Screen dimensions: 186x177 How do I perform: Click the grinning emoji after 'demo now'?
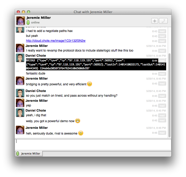point(78,121)
